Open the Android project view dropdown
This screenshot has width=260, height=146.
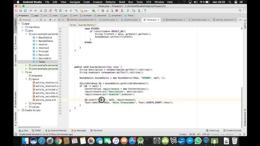point(28,20)
